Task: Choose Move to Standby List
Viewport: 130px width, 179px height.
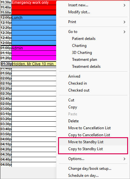Action: [x=86, y=142]
